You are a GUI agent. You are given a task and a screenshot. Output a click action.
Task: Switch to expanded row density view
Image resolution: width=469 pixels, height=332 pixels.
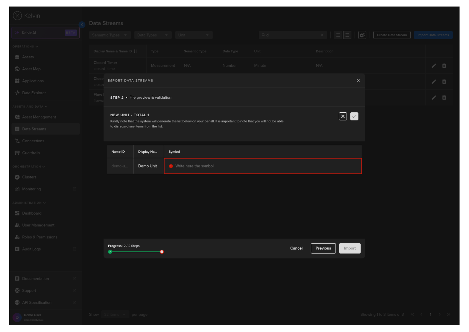point(347,35)
